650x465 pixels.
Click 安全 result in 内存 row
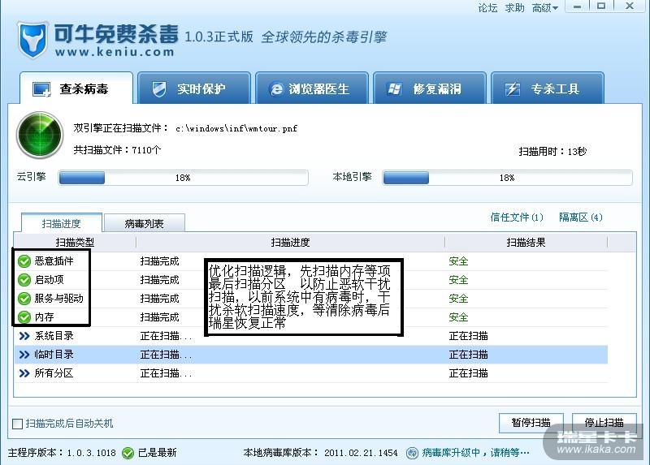point(458,317)
